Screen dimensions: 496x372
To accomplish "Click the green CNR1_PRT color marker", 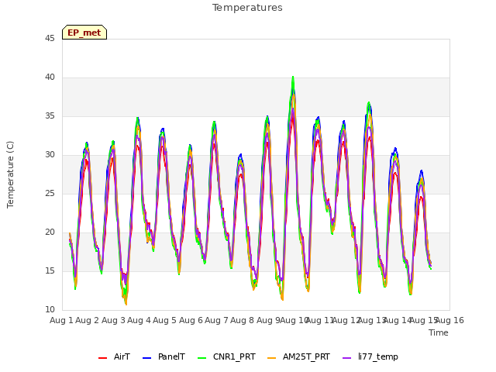I will click(x=201, y=358).
